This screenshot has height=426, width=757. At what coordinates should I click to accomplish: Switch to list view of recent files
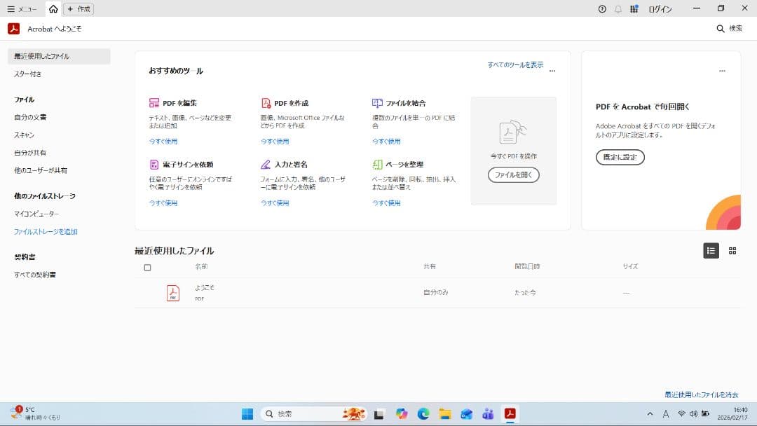(x=711, y=251)
